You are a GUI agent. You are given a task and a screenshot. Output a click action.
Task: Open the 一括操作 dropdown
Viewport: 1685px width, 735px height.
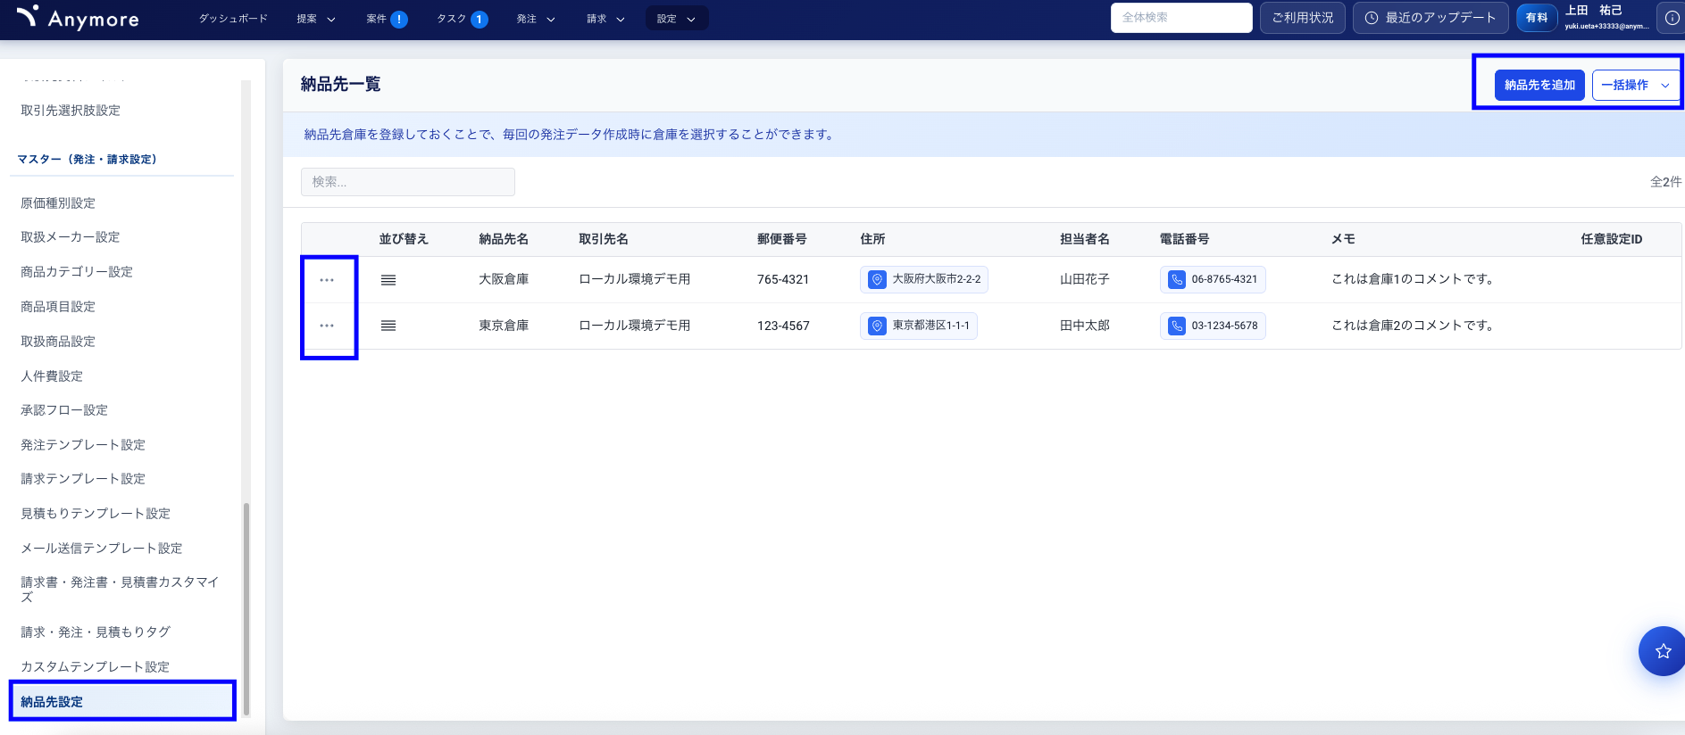(x=1635, y=85)
